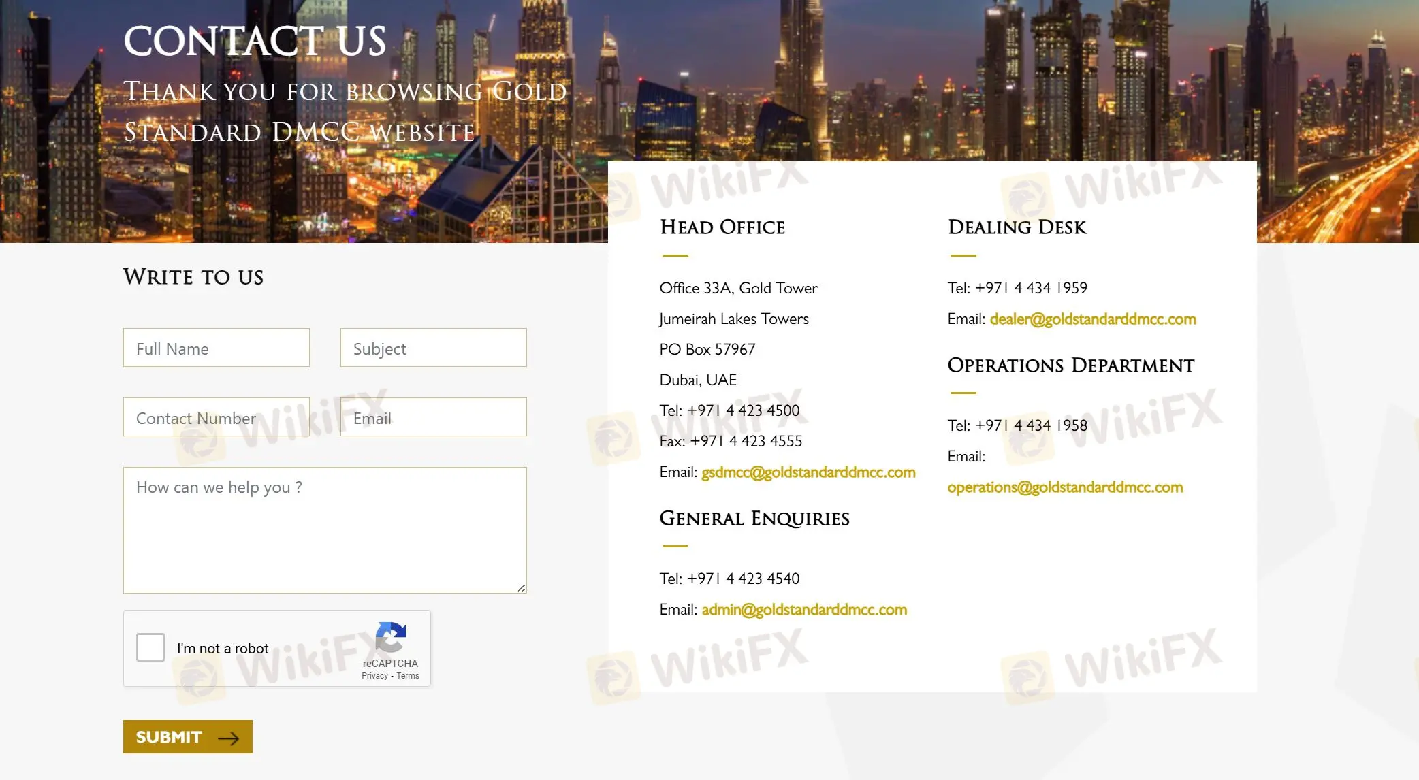Click the Contact Us header menu item
1419x780 pixels.
[x=253, y=42]
